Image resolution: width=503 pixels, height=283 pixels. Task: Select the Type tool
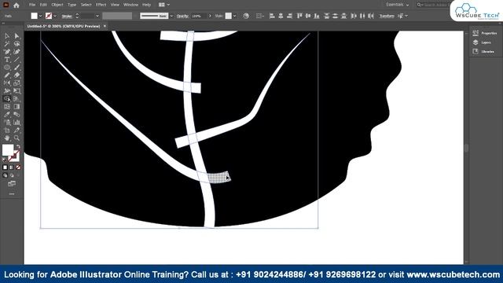click(7, 60)
